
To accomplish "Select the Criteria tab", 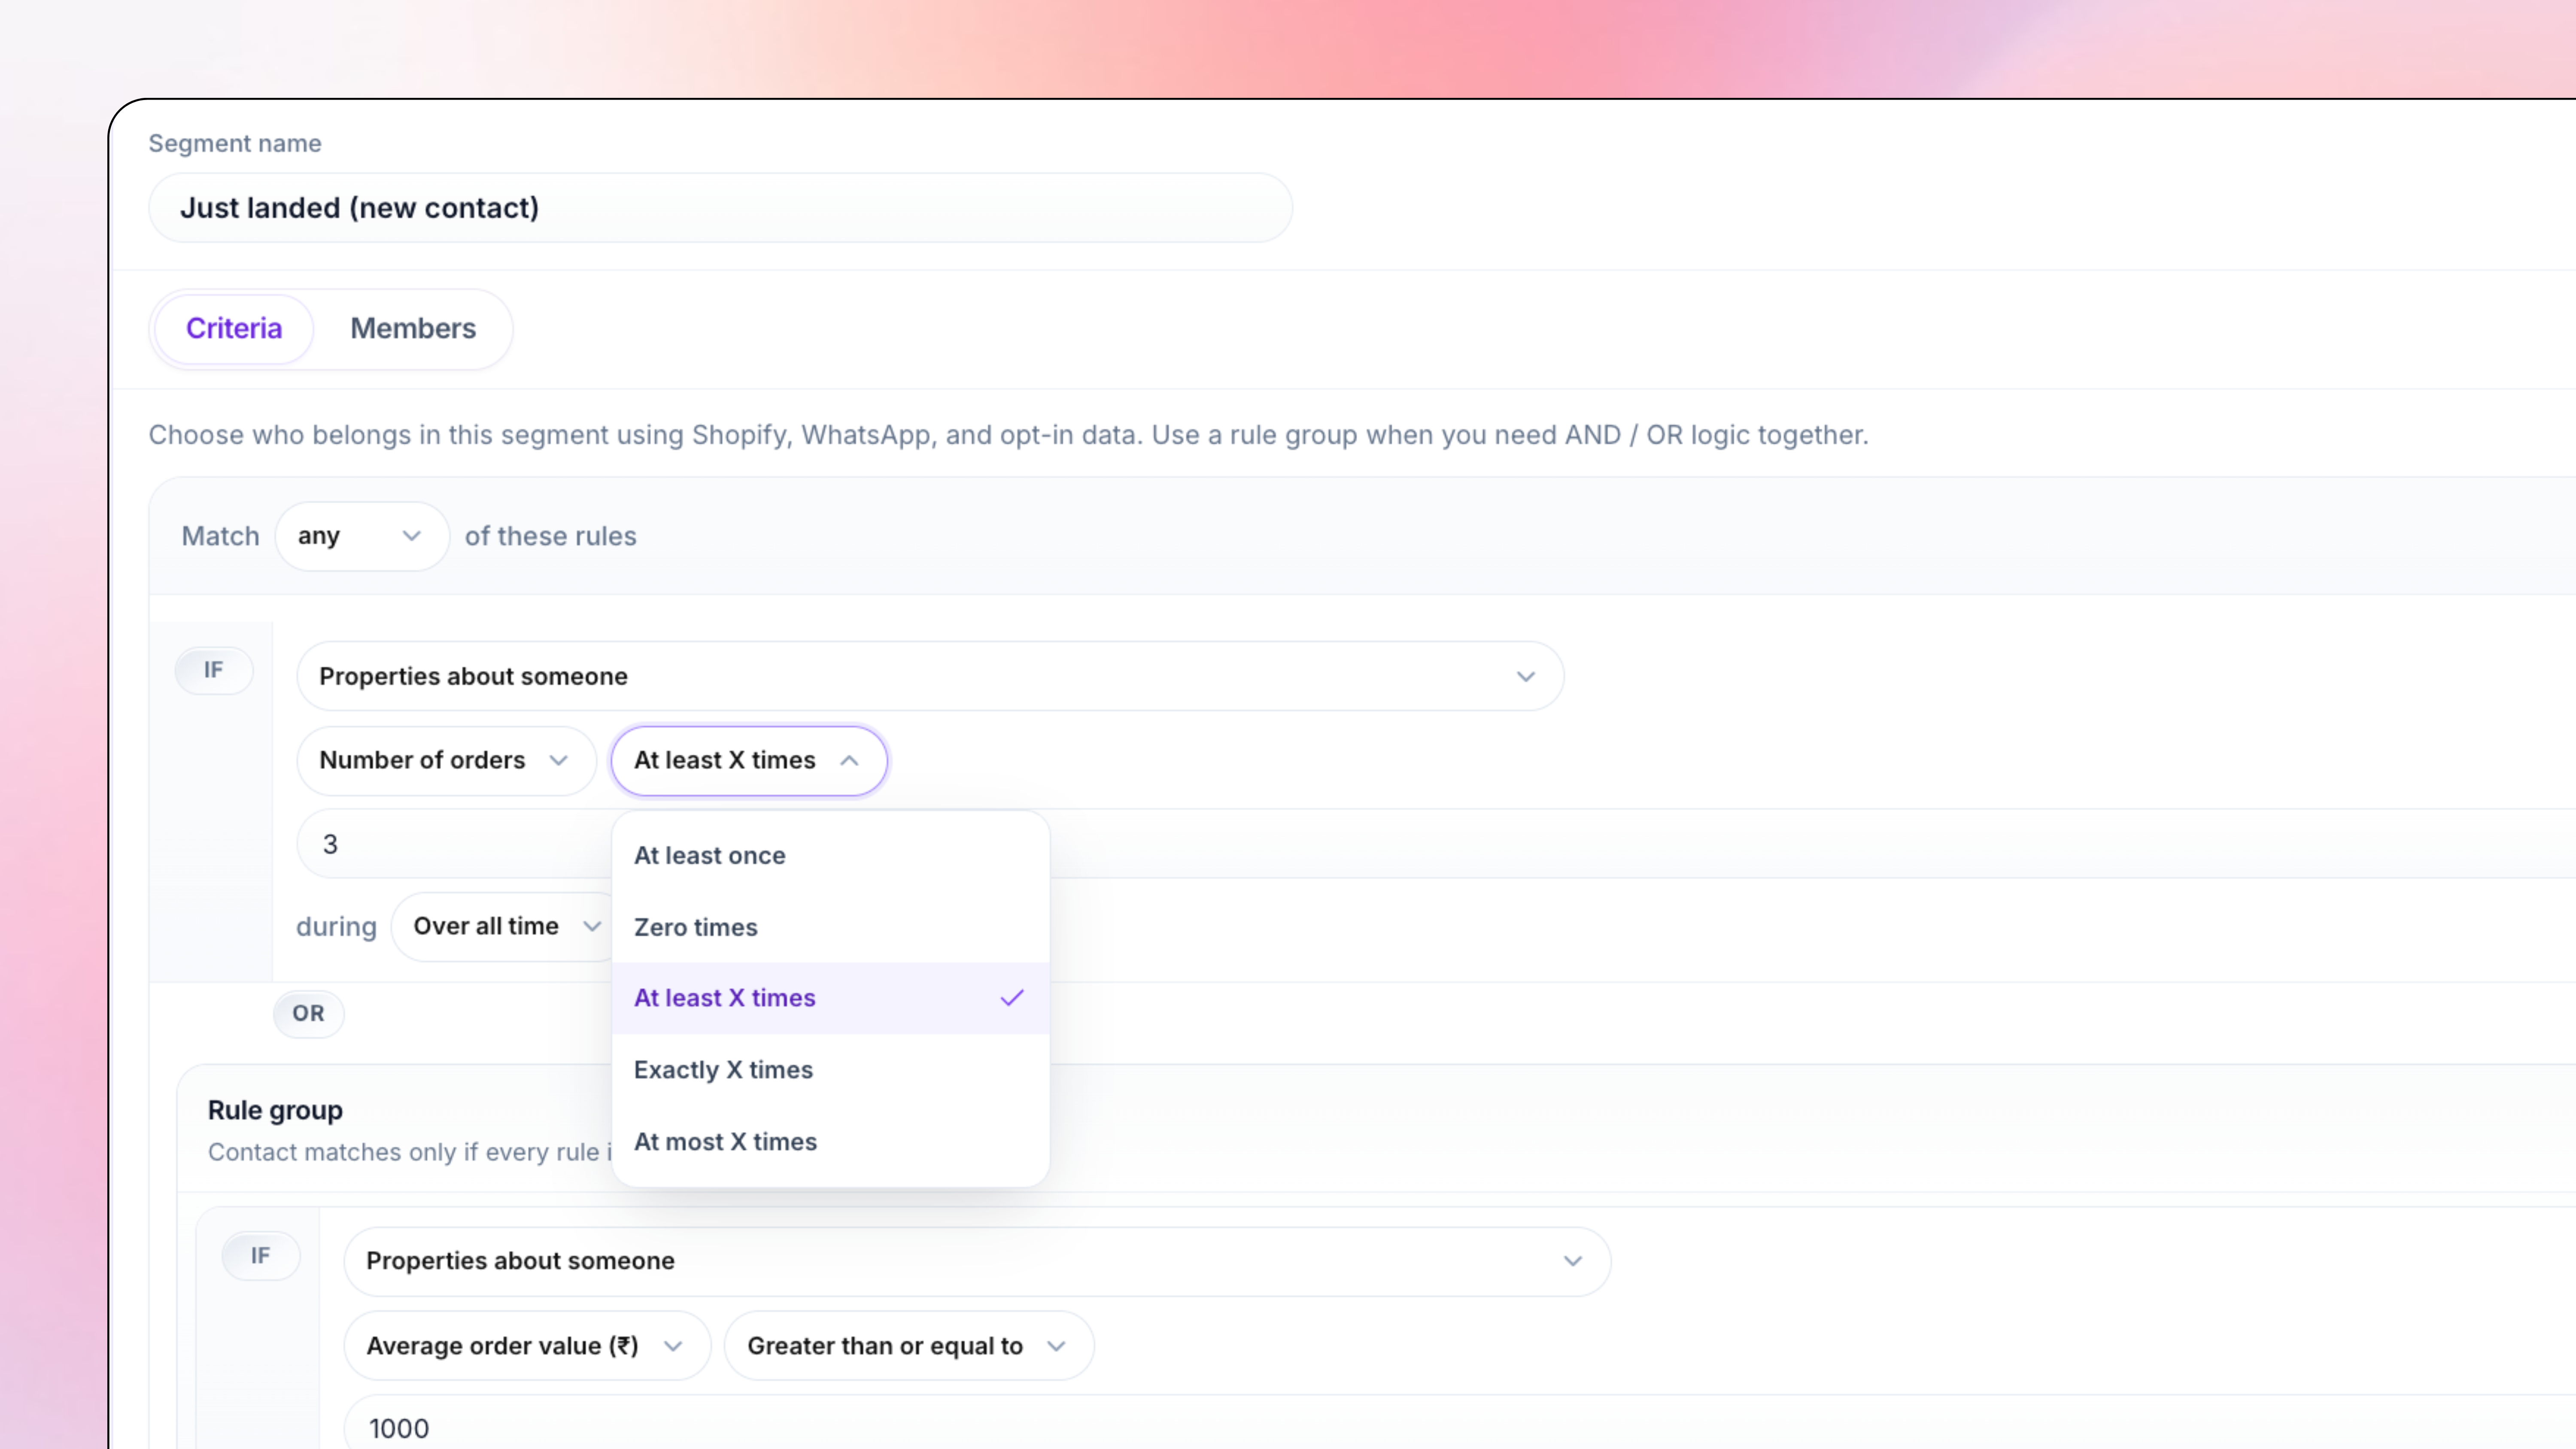I will point(234,329).
